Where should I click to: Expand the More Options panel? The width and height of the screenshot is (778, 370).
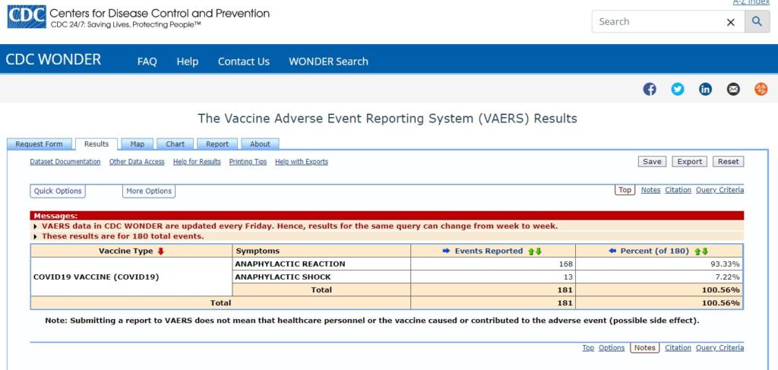149,191
